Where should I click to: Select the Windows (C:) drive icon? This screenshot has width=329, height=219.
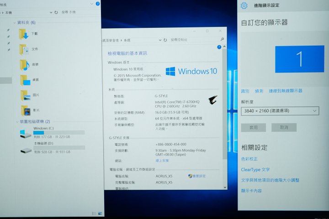(26, 134)
